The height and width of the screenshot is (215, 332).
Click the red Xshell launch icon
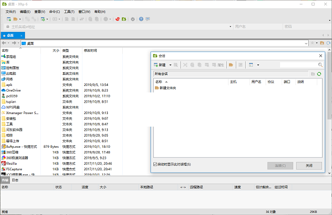pyautogui.click(x=117, y=19)
